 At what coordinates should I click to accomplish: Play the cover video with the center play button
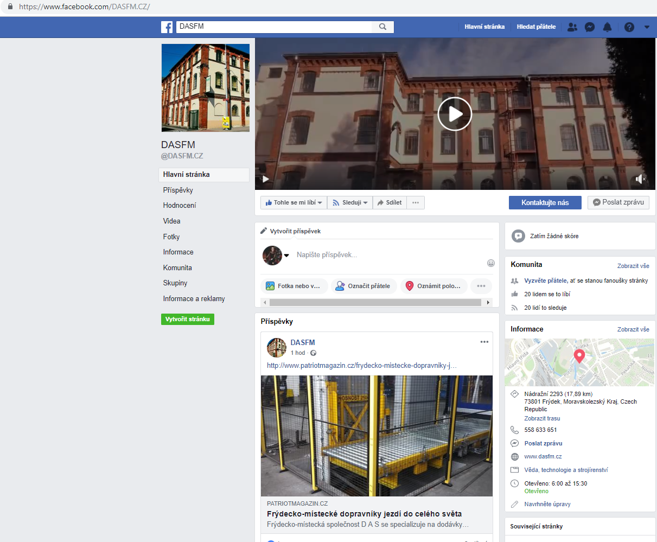(x=455, y=114)
